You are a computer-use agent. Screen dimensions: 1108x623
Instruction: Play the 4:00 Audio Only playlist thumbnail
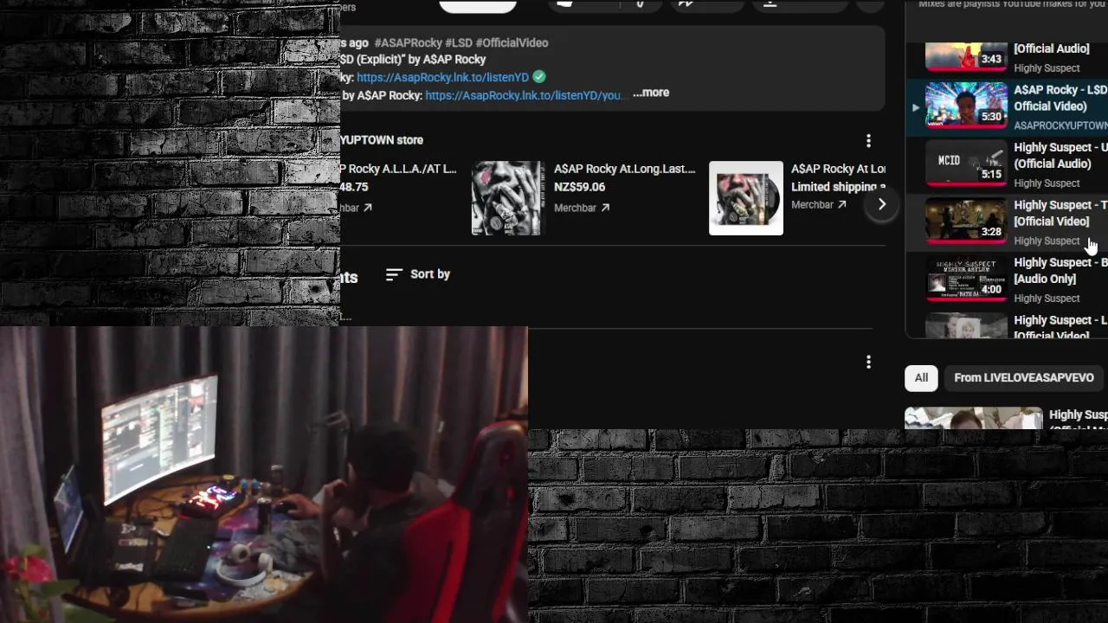click(966, 278)
